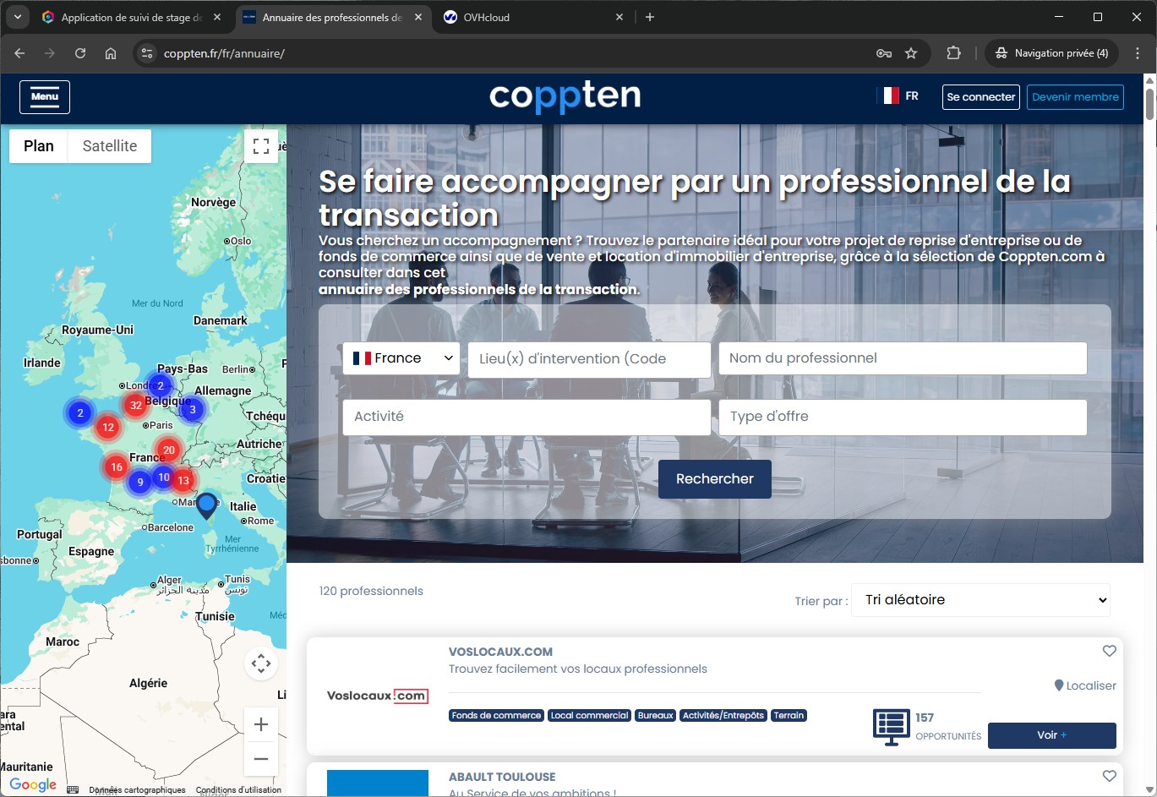Zoom in on the map

click(261, 724)
